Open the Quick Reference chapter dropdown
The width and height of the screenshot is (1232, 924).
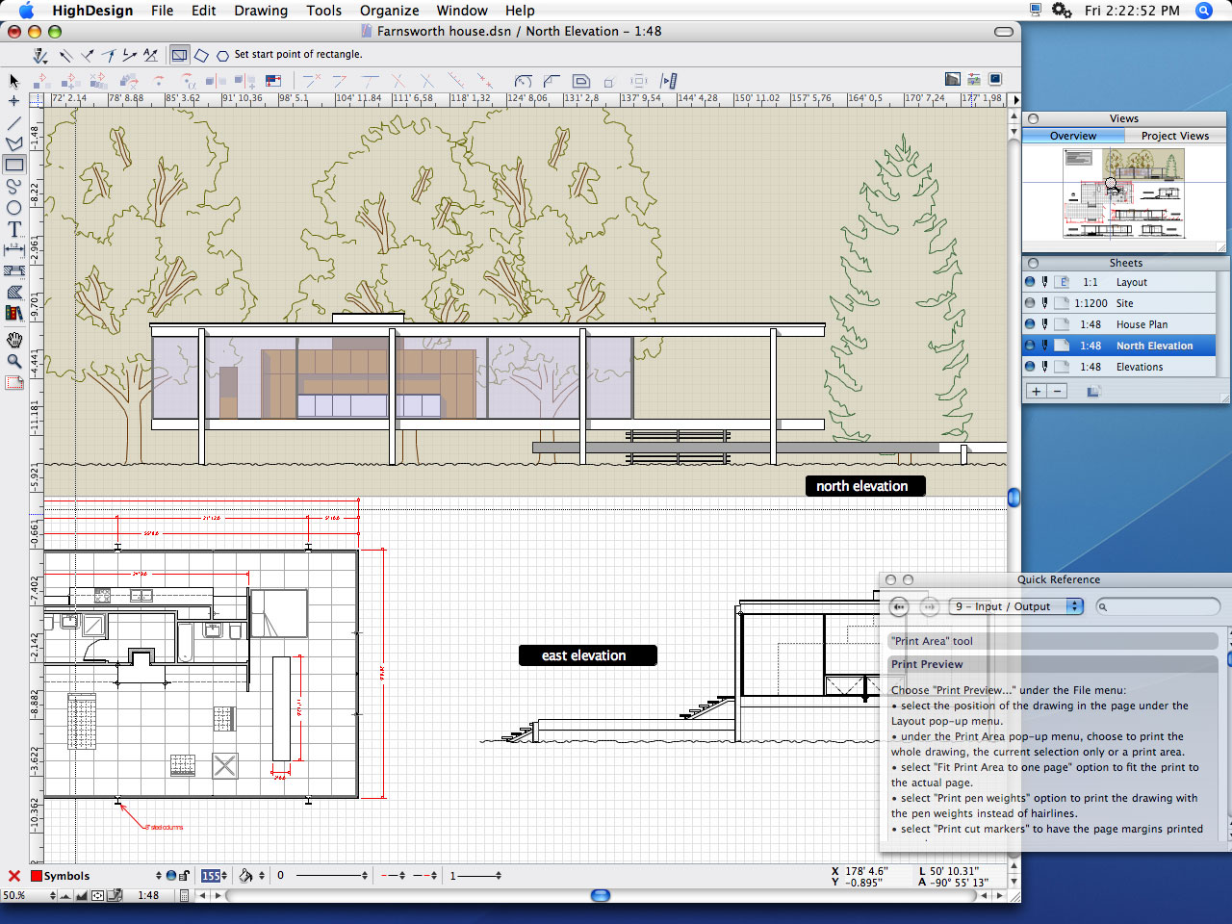[1016, 606]
